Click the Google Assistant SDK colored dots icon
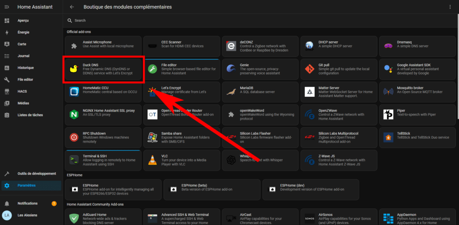459x225 pixels. pyautogui.click(x=388, y=69)
